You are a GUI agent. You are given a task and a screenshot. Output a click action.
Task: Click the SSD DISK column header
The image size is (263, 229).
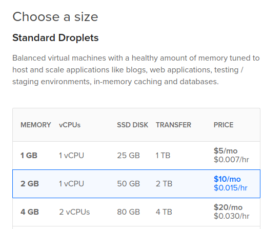[132, 125]
